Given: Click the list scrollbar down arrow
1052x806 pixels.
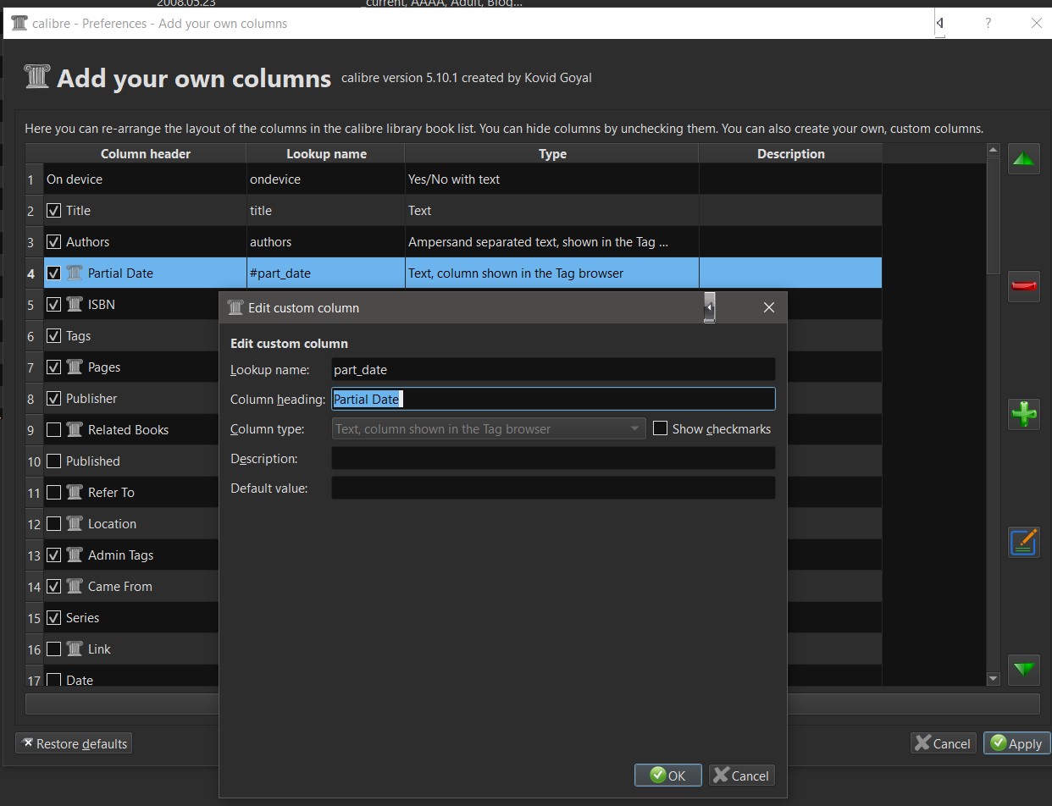Looking at the screenshot, I should (994, 679).
